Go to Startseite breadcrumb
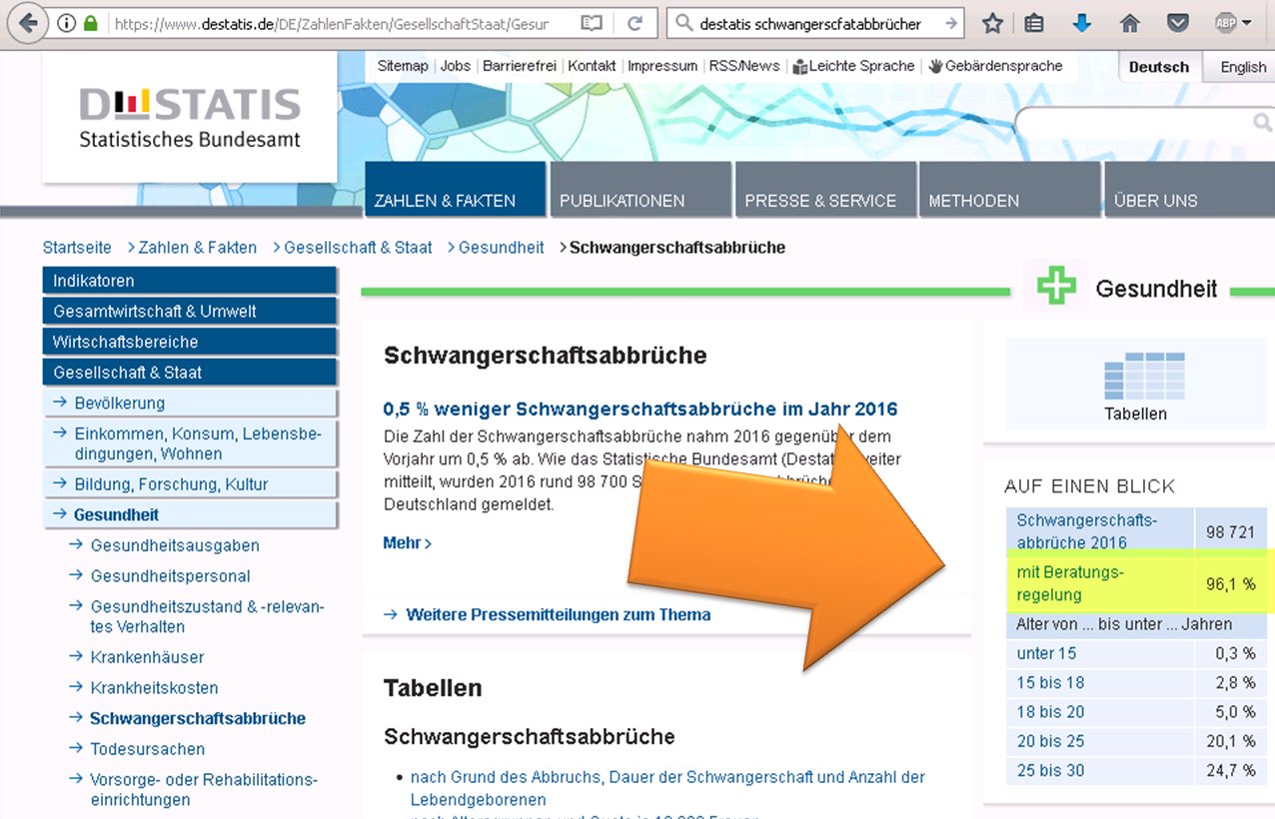 (x=77, y=248)
